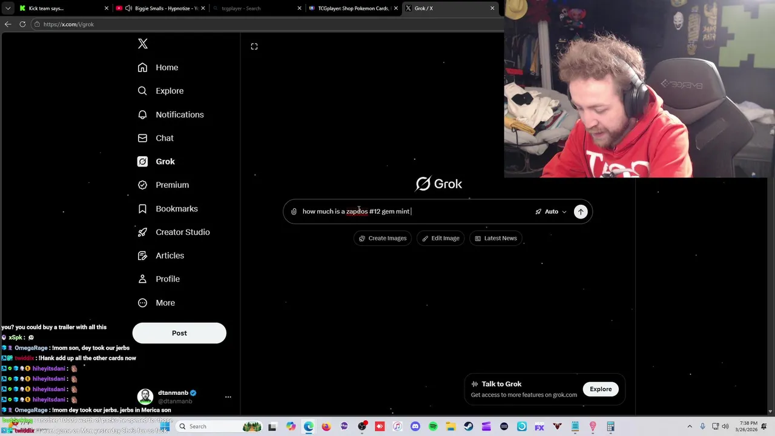
Task: Open the Chat envelope icon
Action: pos(142,138)
